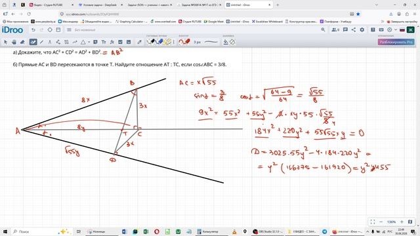Open the zoom magnifier tool
This screenshot has height=236, width=420.
pos(323,30)
